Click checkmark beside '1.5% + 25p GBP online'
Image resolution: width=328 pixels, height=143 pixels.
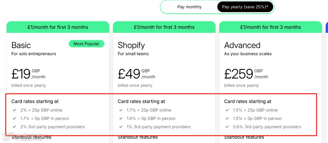point(227,110)
